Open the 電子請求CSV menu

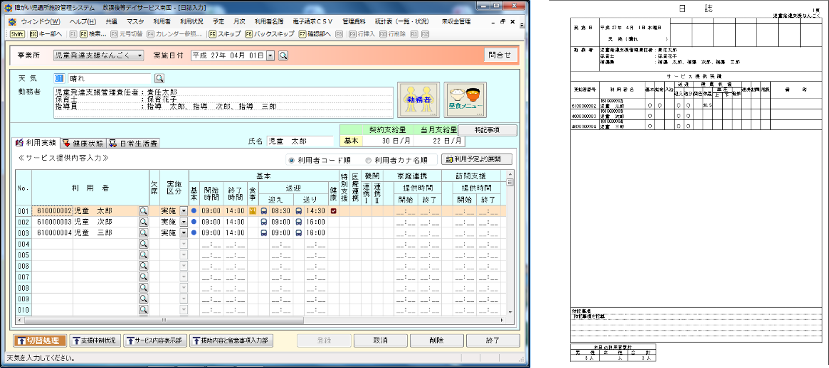pos(312,22)
